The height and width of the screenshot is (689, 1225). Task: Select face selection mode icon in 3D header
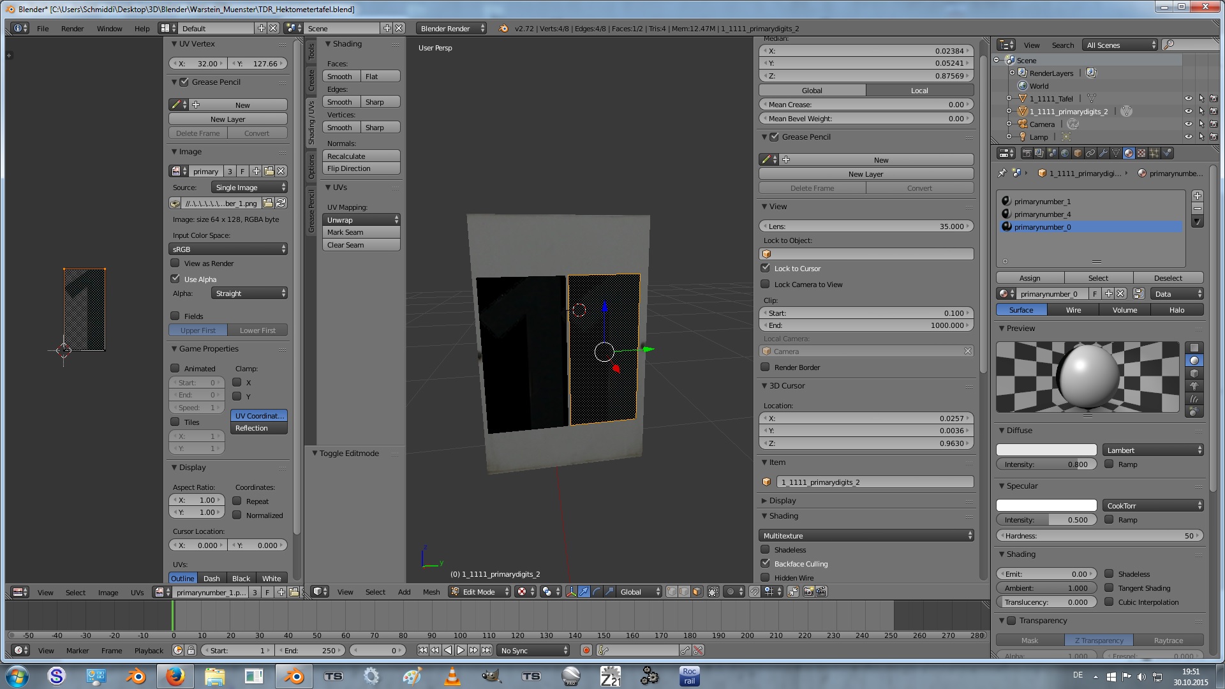(697, 591)
